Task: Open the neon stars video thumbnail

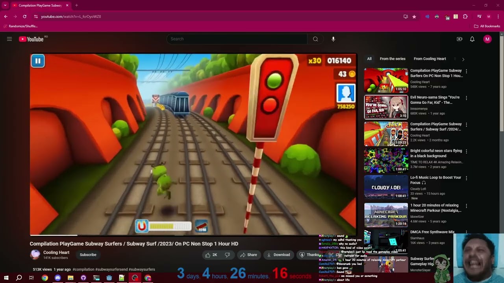Action: pyautogui.click(x=386, y=160)
